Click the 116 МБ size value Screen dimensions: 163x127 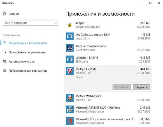pos(146,35)
